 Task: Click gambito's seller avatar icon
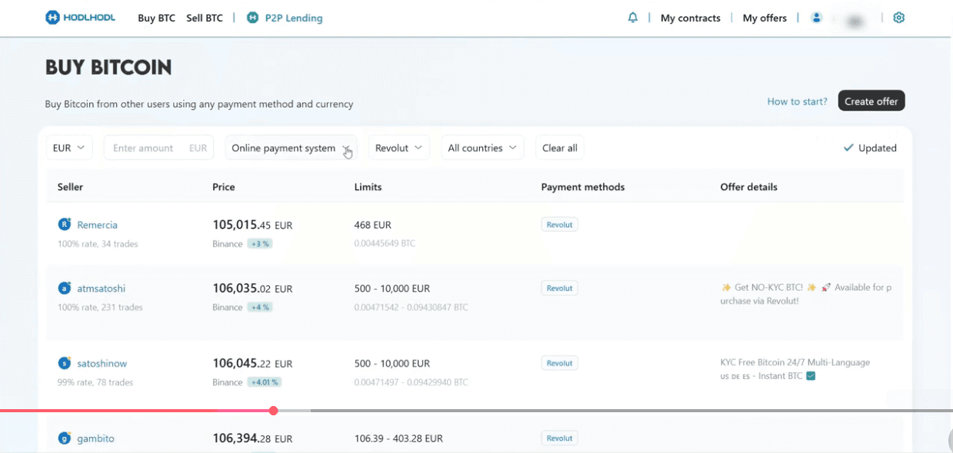(65, 438)
